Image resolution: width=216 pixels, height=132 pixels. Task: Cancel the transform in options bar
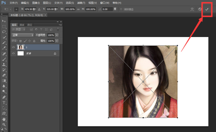[200, 9]
